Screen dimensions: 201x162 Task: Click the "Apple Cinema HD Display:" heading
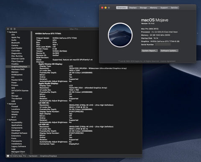tap(51, 64)
